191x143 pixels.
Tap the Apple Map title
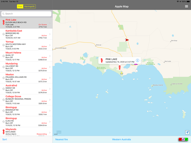click(121, 7)
